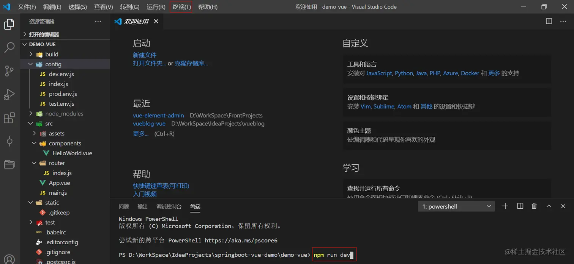This screenshot has height=264, width=574.
Task: Split the terminal pane
Action: [520, 206]
